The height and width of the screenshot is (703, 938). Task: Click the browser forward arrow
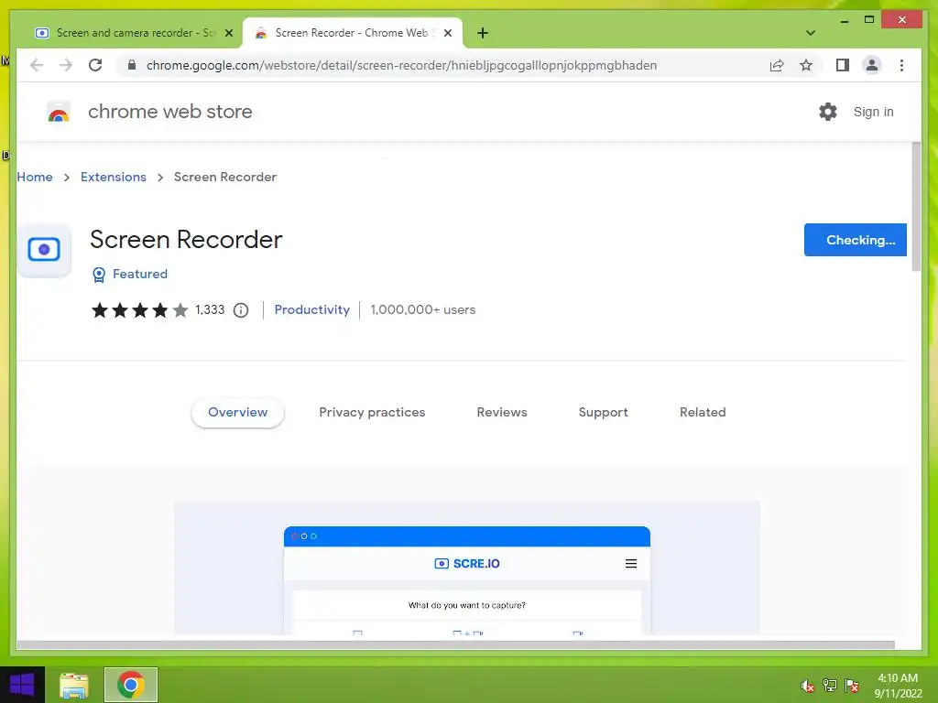(66, 65)
